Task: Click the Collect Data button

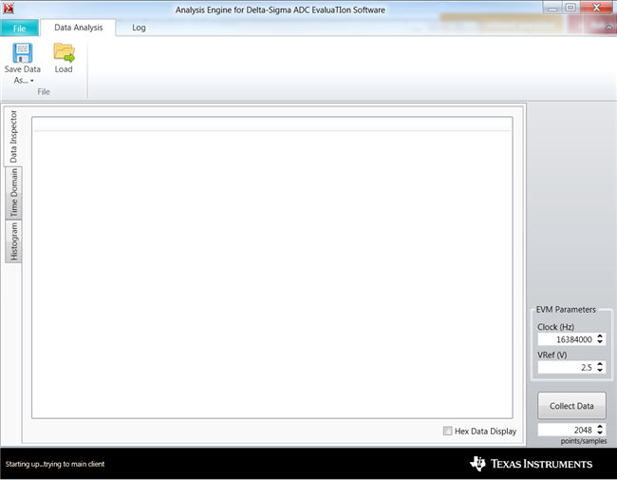Action: click(x=571, y=406)
